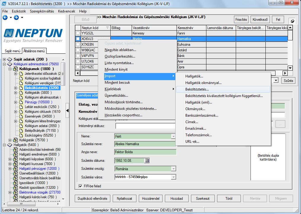Click the Frissítés button

(241, 20)
